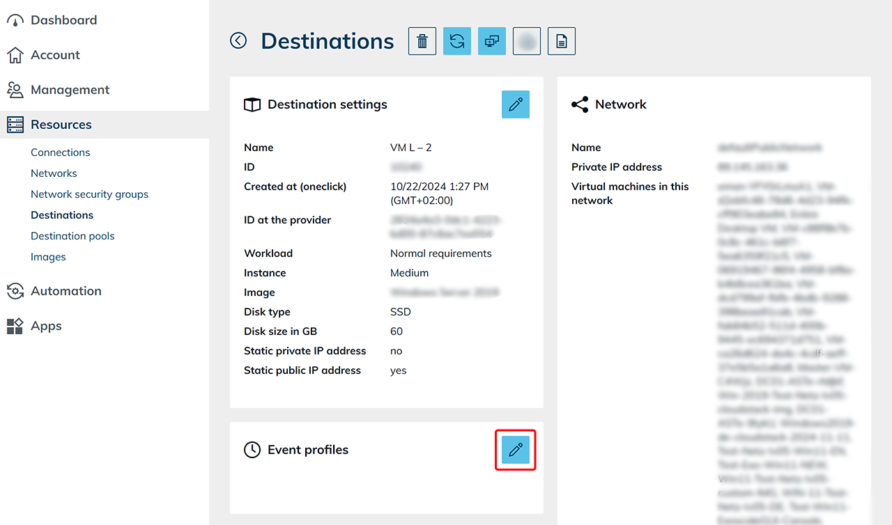Click the dual-monitor toolbar button
This screenshot has width=892, height=525.
pos(492,42)
